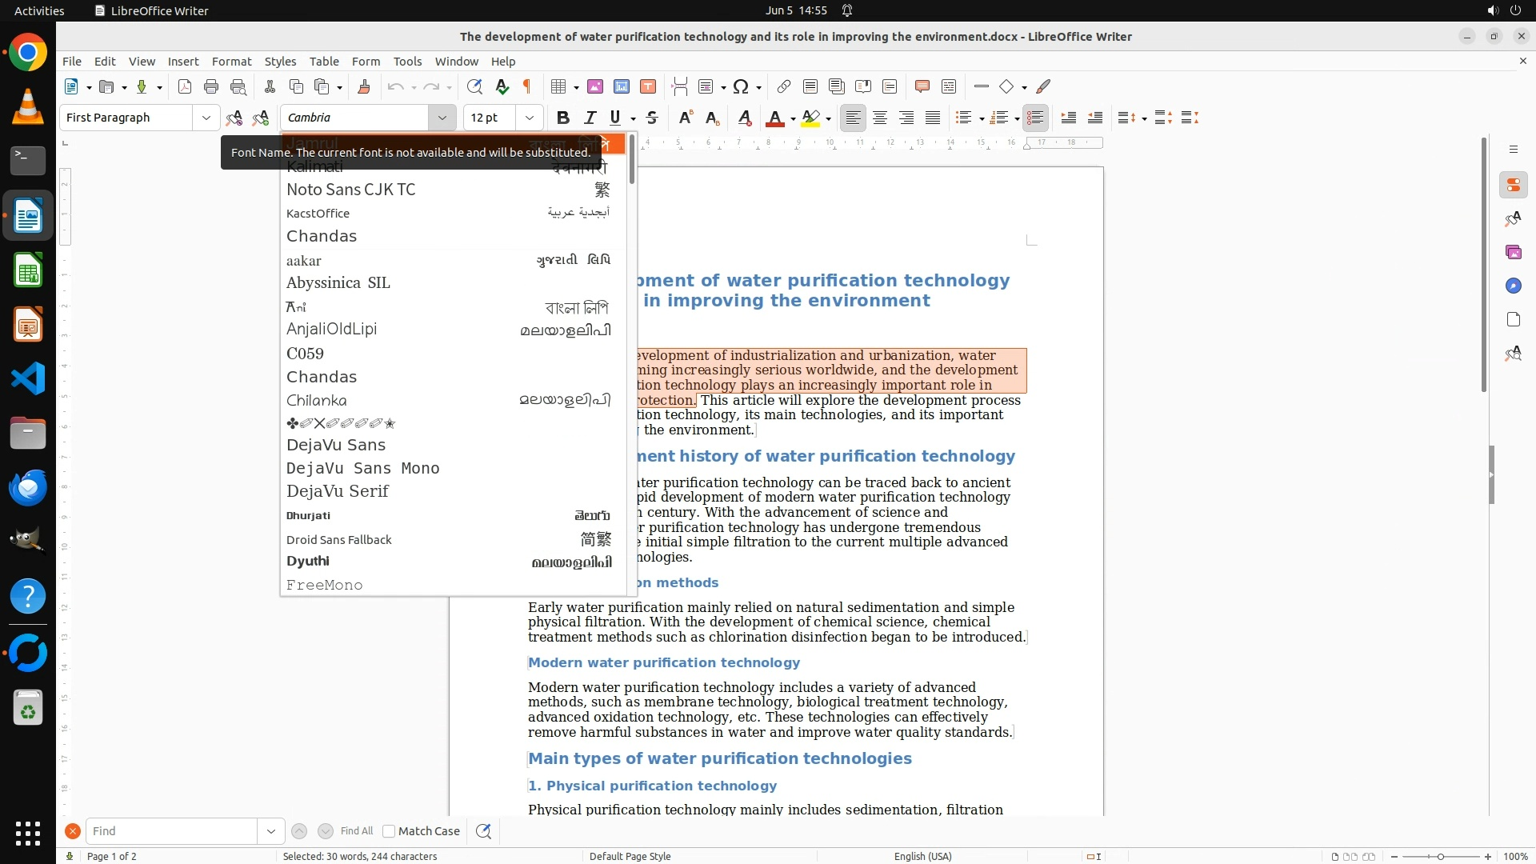This screenshot has height=864, width=1536.
Task: Open the Tools menu
Action: (x=407, y=61)
